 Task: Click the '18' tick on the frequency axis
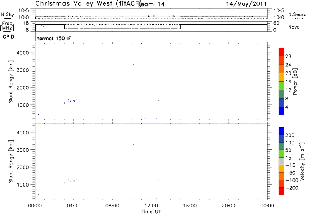pos(26,23)
